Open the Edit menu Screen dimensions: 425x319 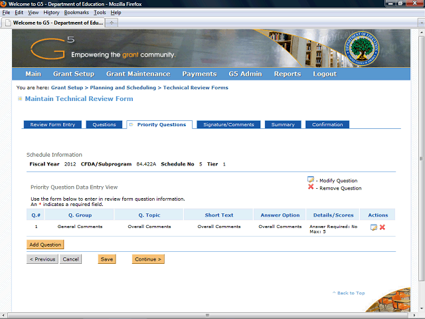(x=19, y=13)
